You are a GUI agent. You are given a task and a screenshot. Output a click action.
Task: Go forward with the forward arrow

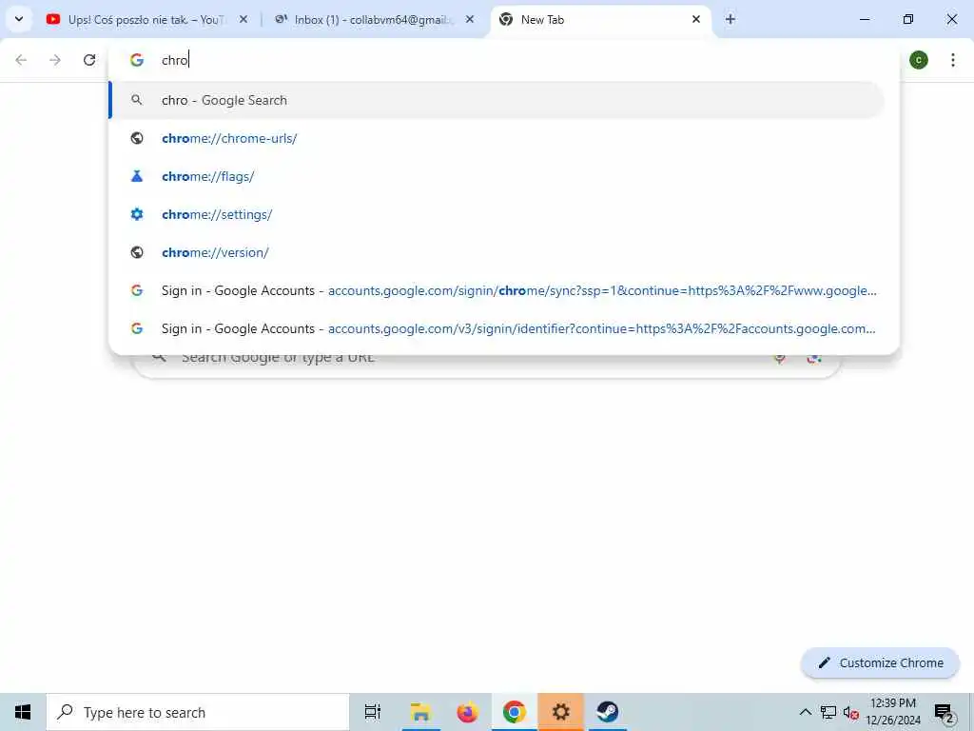tap(55, 60)
